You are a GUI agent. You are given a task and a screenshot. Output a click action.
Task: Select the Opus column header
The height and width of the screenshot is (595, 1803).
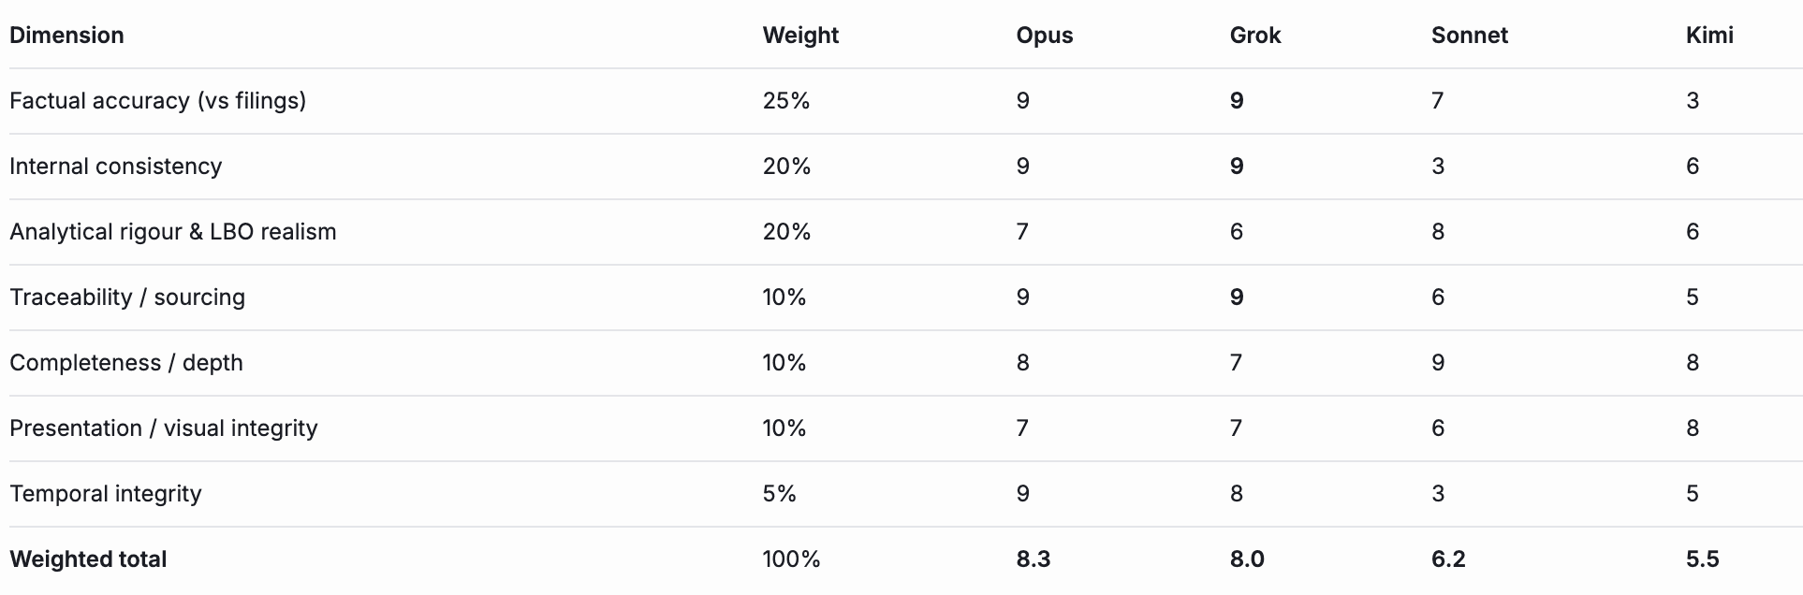pyautogui.click(x=1045, y=36)
